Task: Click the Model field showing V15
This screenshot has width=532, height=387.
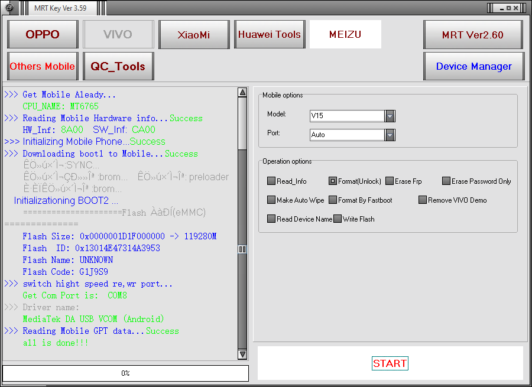Action: pyautogui.click(x=347, y=116)
